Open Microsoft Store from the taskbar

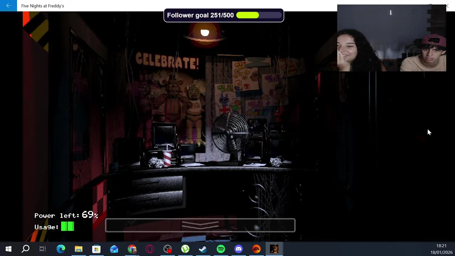pyautogui.click(x=96, y=249)
